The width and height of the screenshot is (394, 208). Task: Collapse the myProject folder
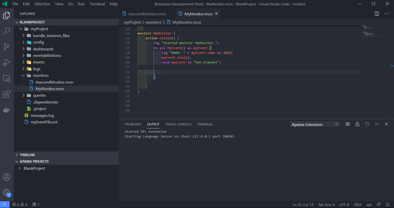(x=66, y=29)
